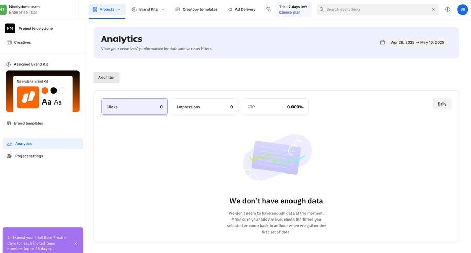Open the Daily interval dropdown
471x253 pixels.
442,104
